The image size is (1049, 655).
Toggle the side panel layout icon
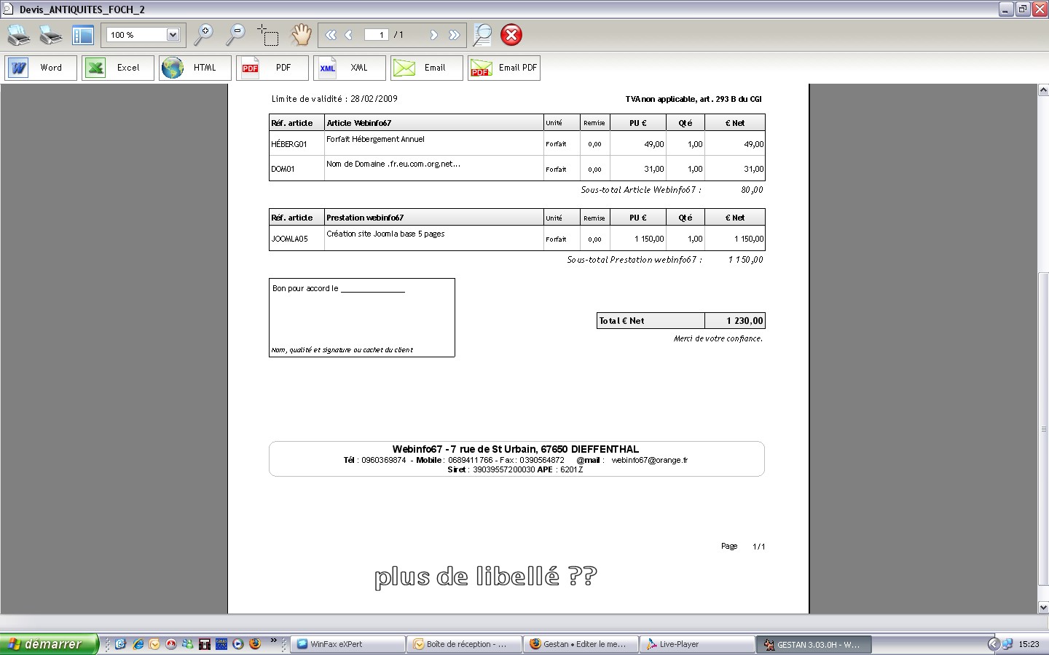click(x=83, y=35)
